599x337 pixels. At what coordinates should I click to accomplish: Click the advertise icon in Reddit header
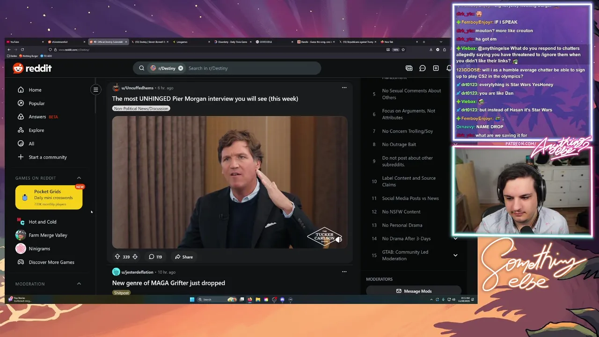(409, 68)
